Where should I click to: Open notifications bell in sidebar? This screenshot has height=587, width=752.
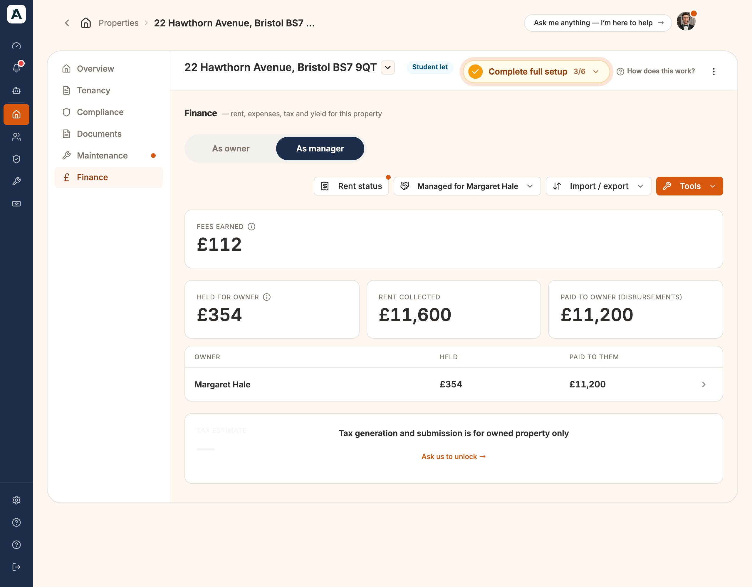(16, 68)
